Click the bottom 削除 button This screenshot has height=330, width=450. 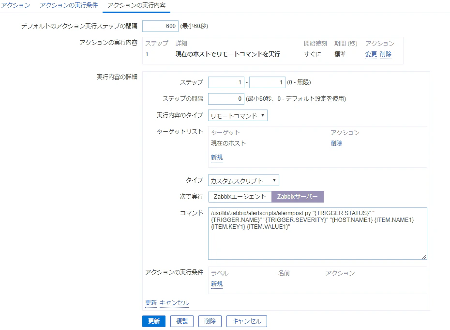pyautogui.click(x=210, y=321)
